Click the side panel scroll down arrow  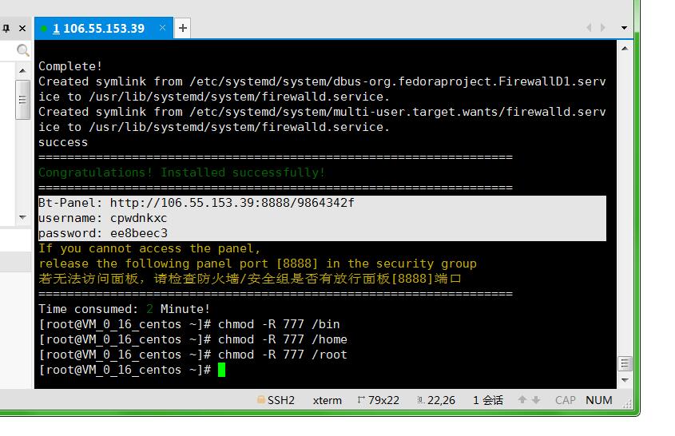coord(23,217)
